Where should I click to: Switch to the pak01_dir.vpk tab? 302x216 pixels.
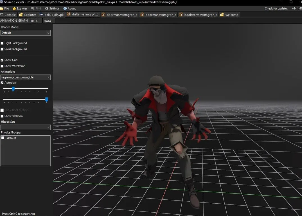point(51,15)
